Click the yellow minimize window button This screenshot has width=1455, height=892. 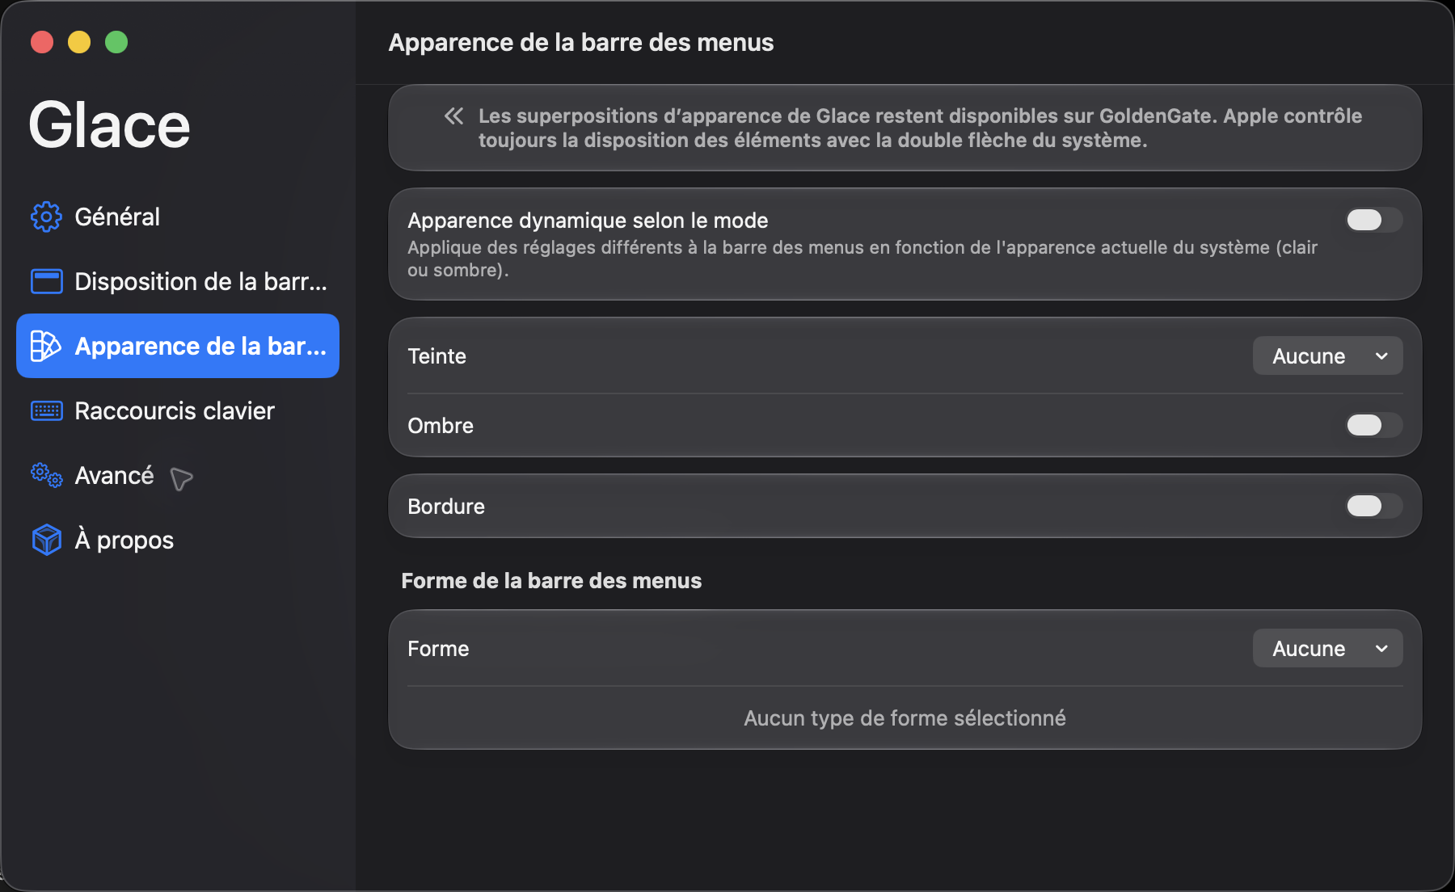(79, 42)
